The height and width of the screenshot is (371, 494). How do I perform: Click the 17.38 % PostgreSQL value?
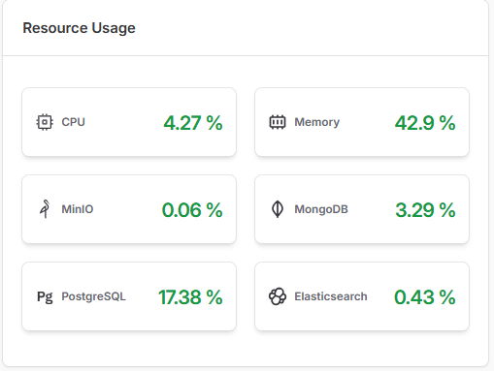coord(190,297)
